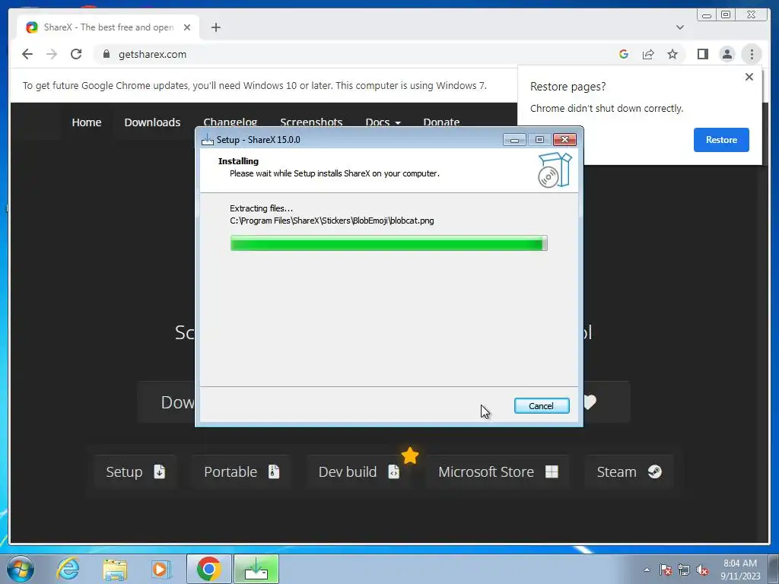This screenshot has height=584, width=779.
Task: Show hidden system tray icons
Action: (x=647, y=570)
